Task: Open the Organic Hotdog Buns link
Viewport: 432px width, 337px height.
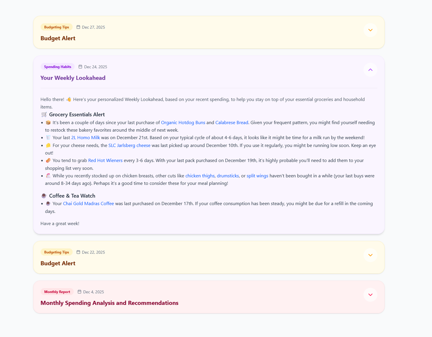Action: [183, 123]
